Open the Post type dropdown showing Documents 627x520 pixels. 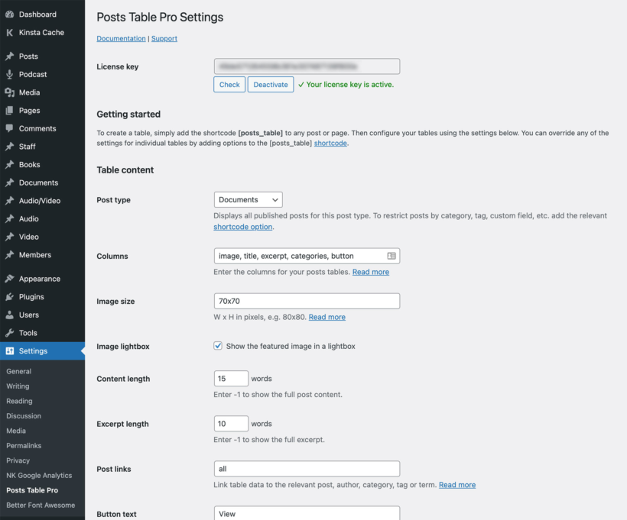click(248, 199)
